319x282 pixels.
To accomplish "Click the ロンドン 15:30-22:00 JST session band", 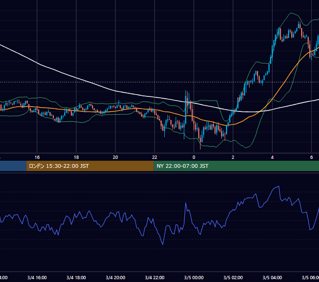I will [90, 166].
